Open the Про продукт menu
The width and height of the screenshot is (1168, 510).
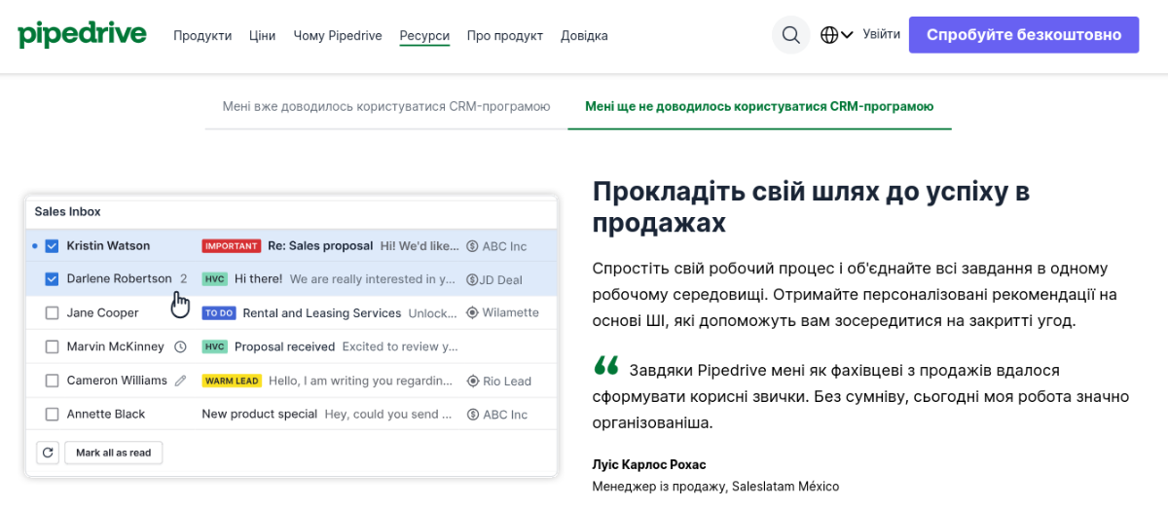point(504,35)
